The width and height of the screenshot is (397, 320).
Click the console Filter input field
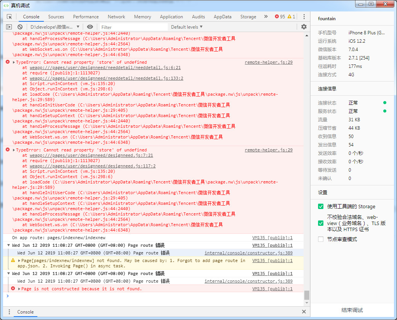click(133, 27)
